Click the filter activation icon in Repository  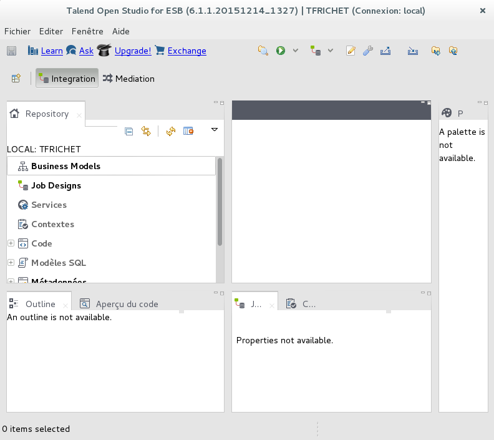188,131
